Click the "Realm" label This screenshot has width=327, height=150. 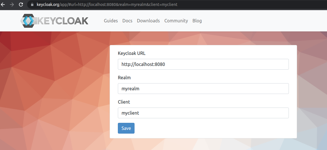(124, 78)
